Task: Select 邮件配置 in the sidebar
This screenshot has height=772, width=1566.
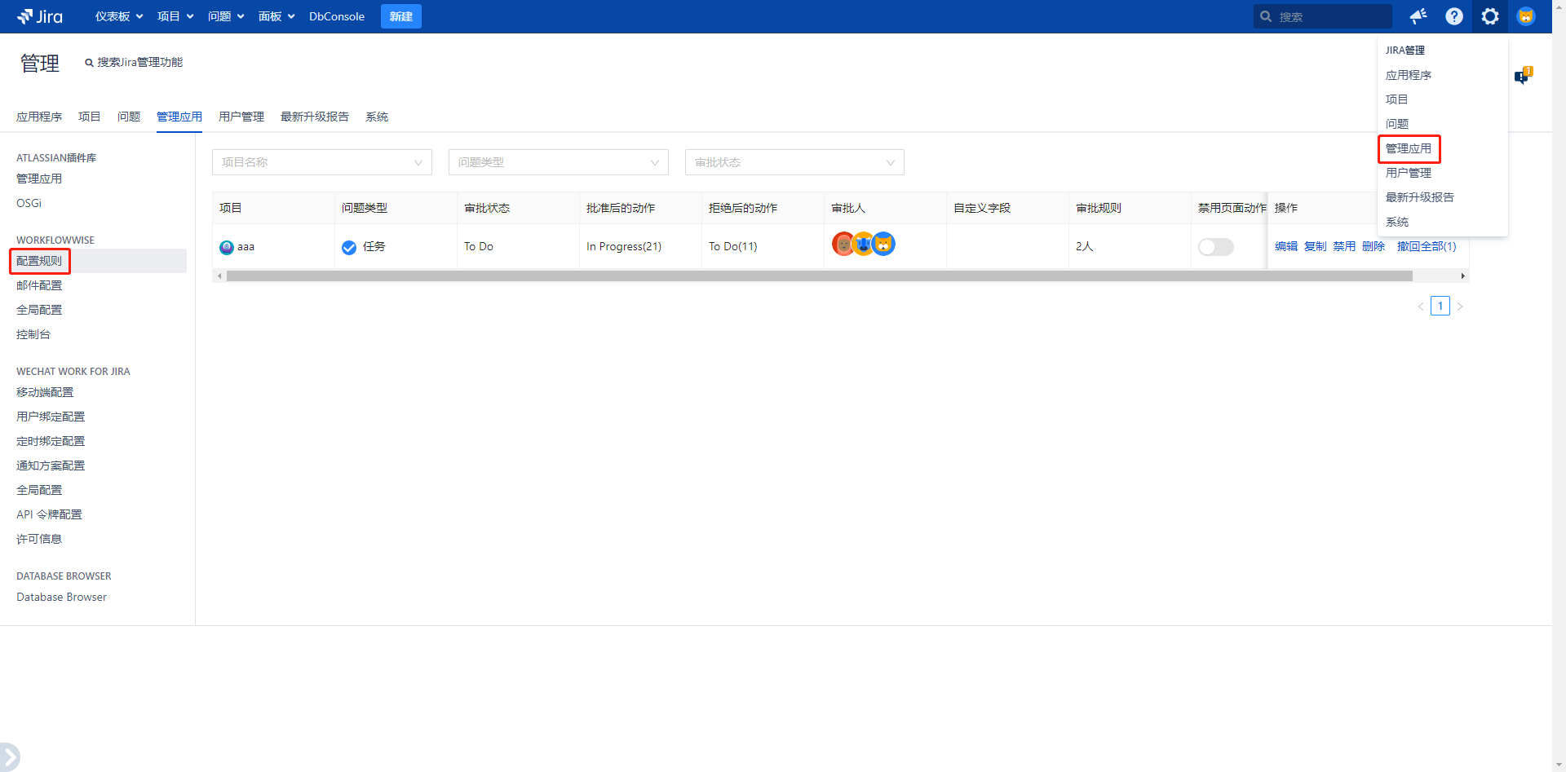Action: (x=39, y=285)
